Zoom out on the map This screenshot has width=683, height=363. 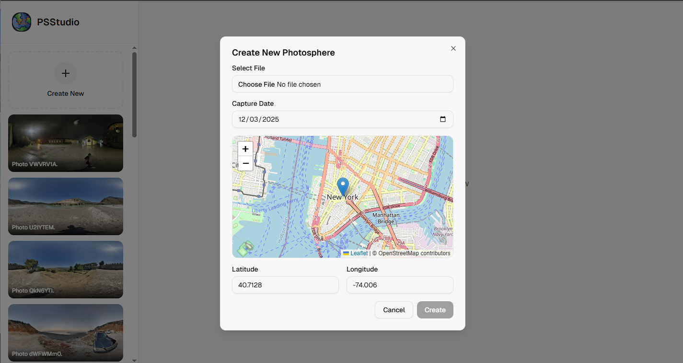(245, 163)
